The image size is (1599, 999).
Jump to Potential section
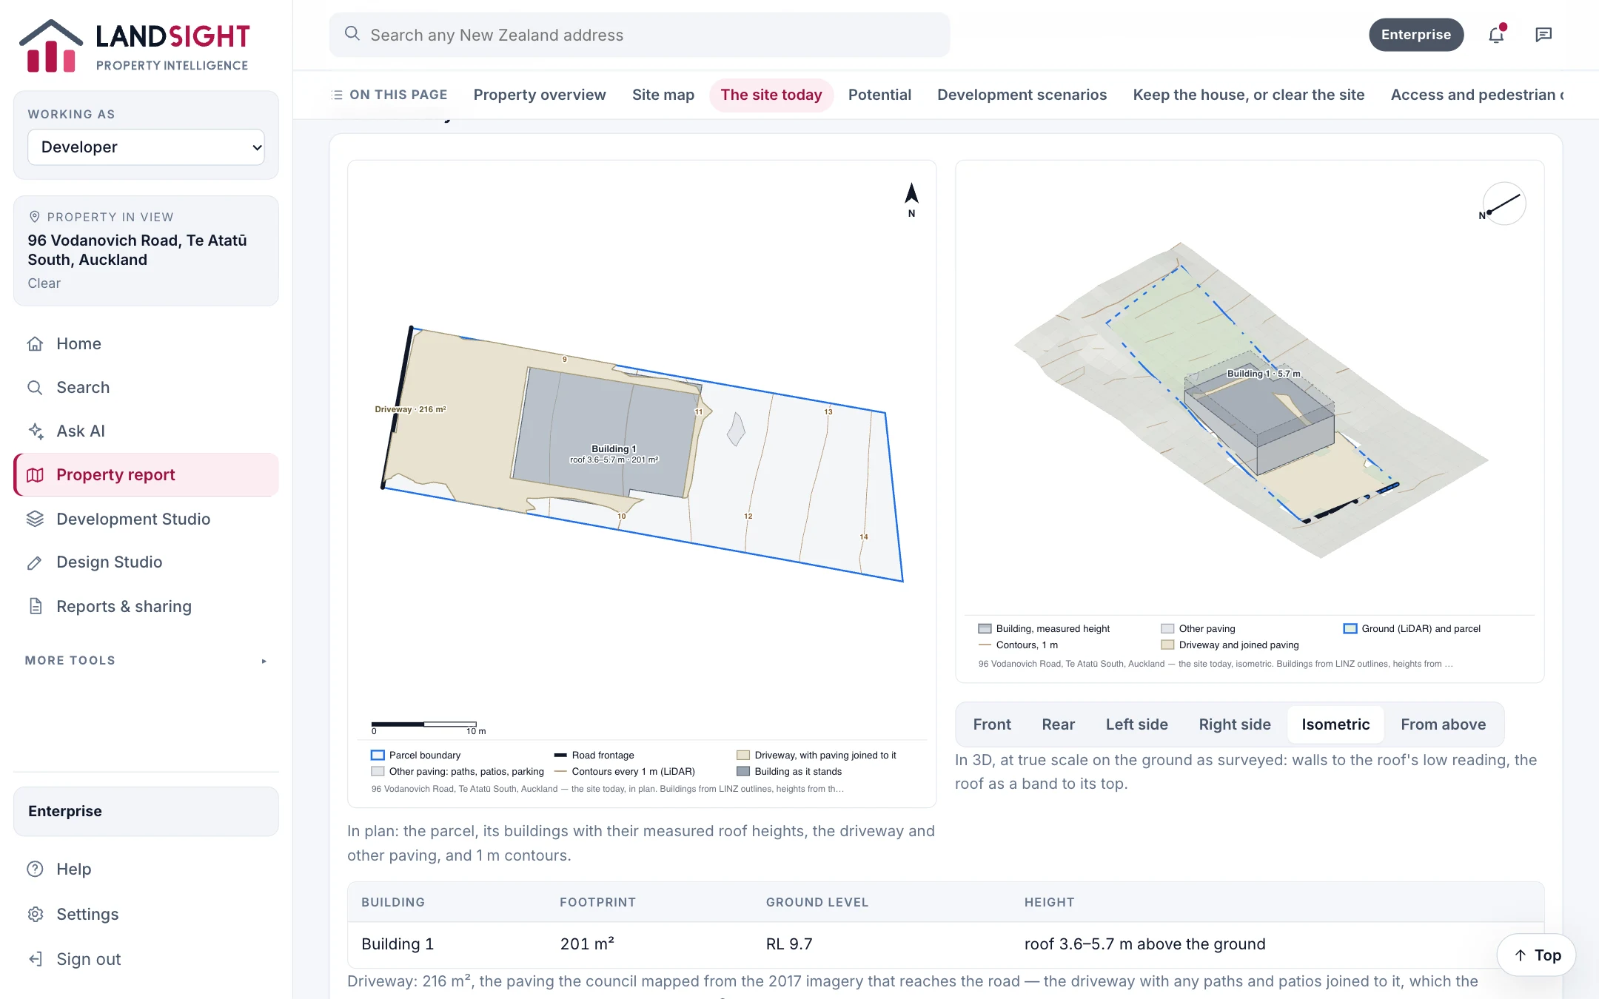coord(879,95)
